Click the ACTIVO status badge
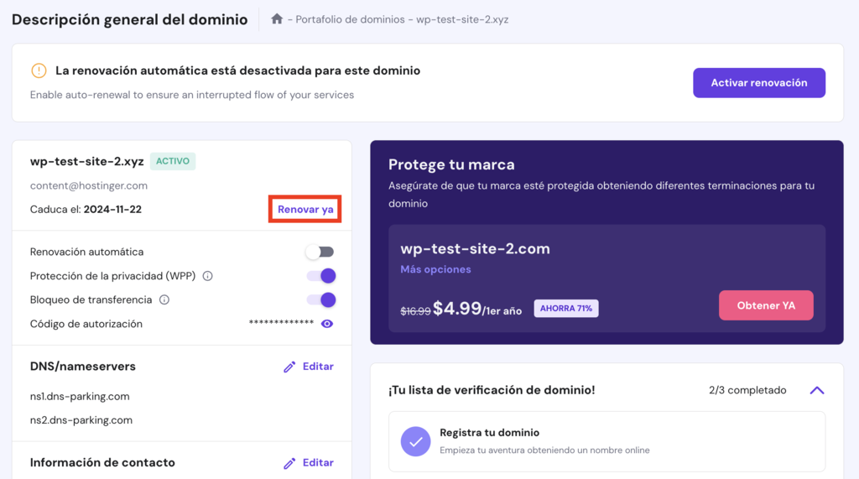Screen dimensions: 859x479 (173, 161)
